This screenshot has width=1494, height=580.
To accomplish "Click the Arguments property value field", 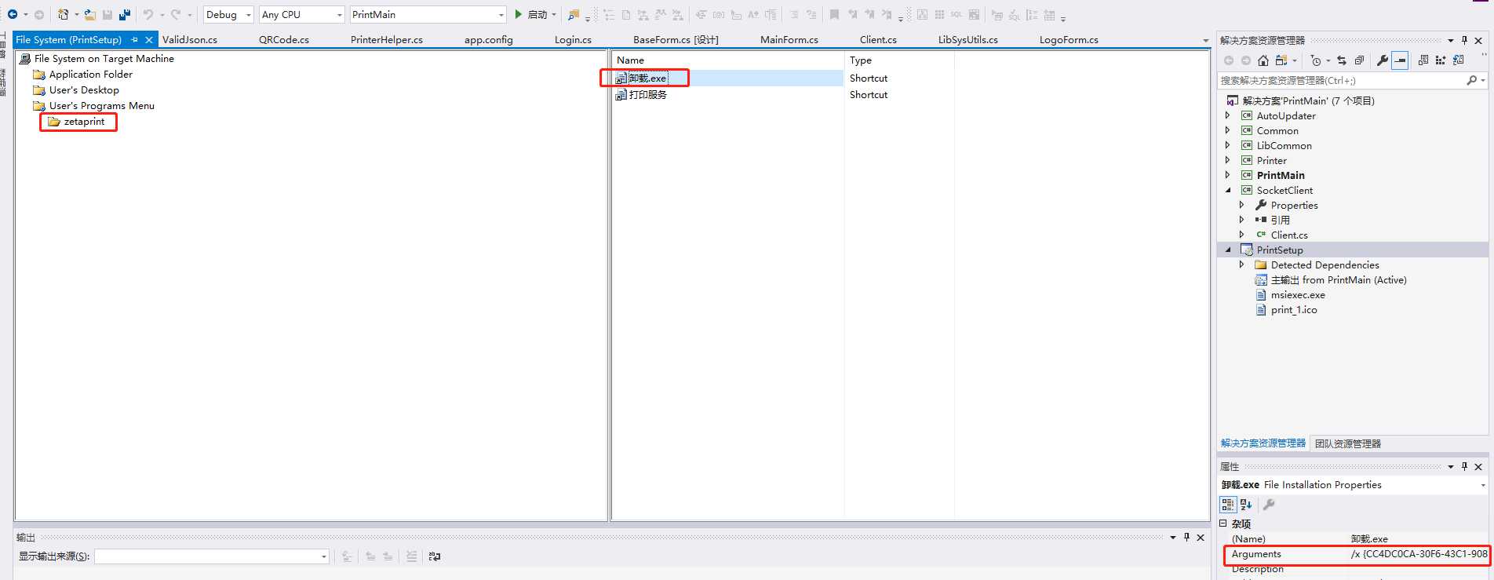I will coord(1418,554).
